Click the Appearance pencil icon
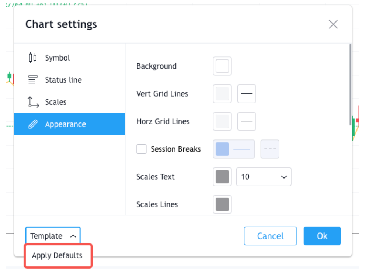The width and height of the screenshot is (376, 273). (x=33, y=124)
